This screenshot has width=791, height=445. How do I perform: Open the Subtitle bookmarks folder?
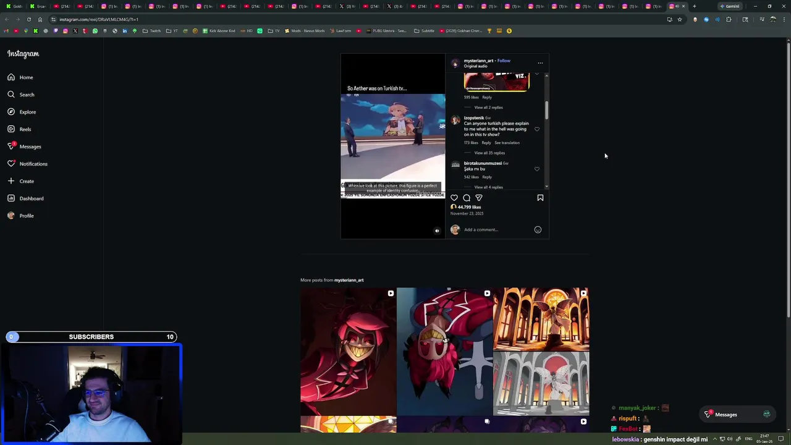click(425, 31)
